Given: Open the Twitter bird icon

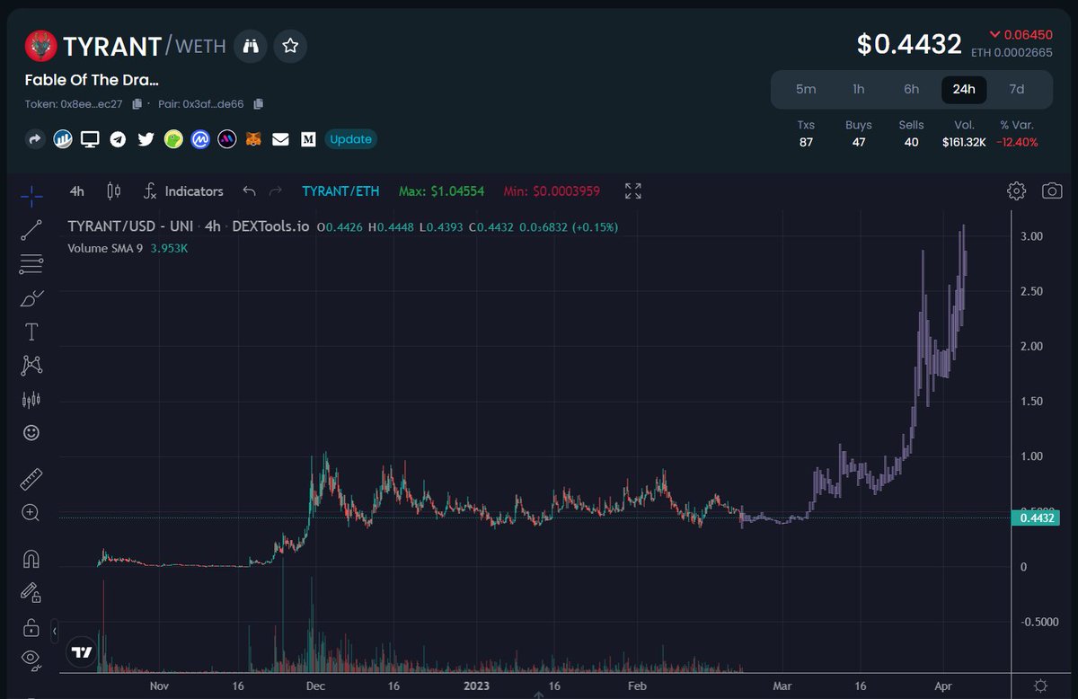Looking at the screenshot, I should coord(146,139).
